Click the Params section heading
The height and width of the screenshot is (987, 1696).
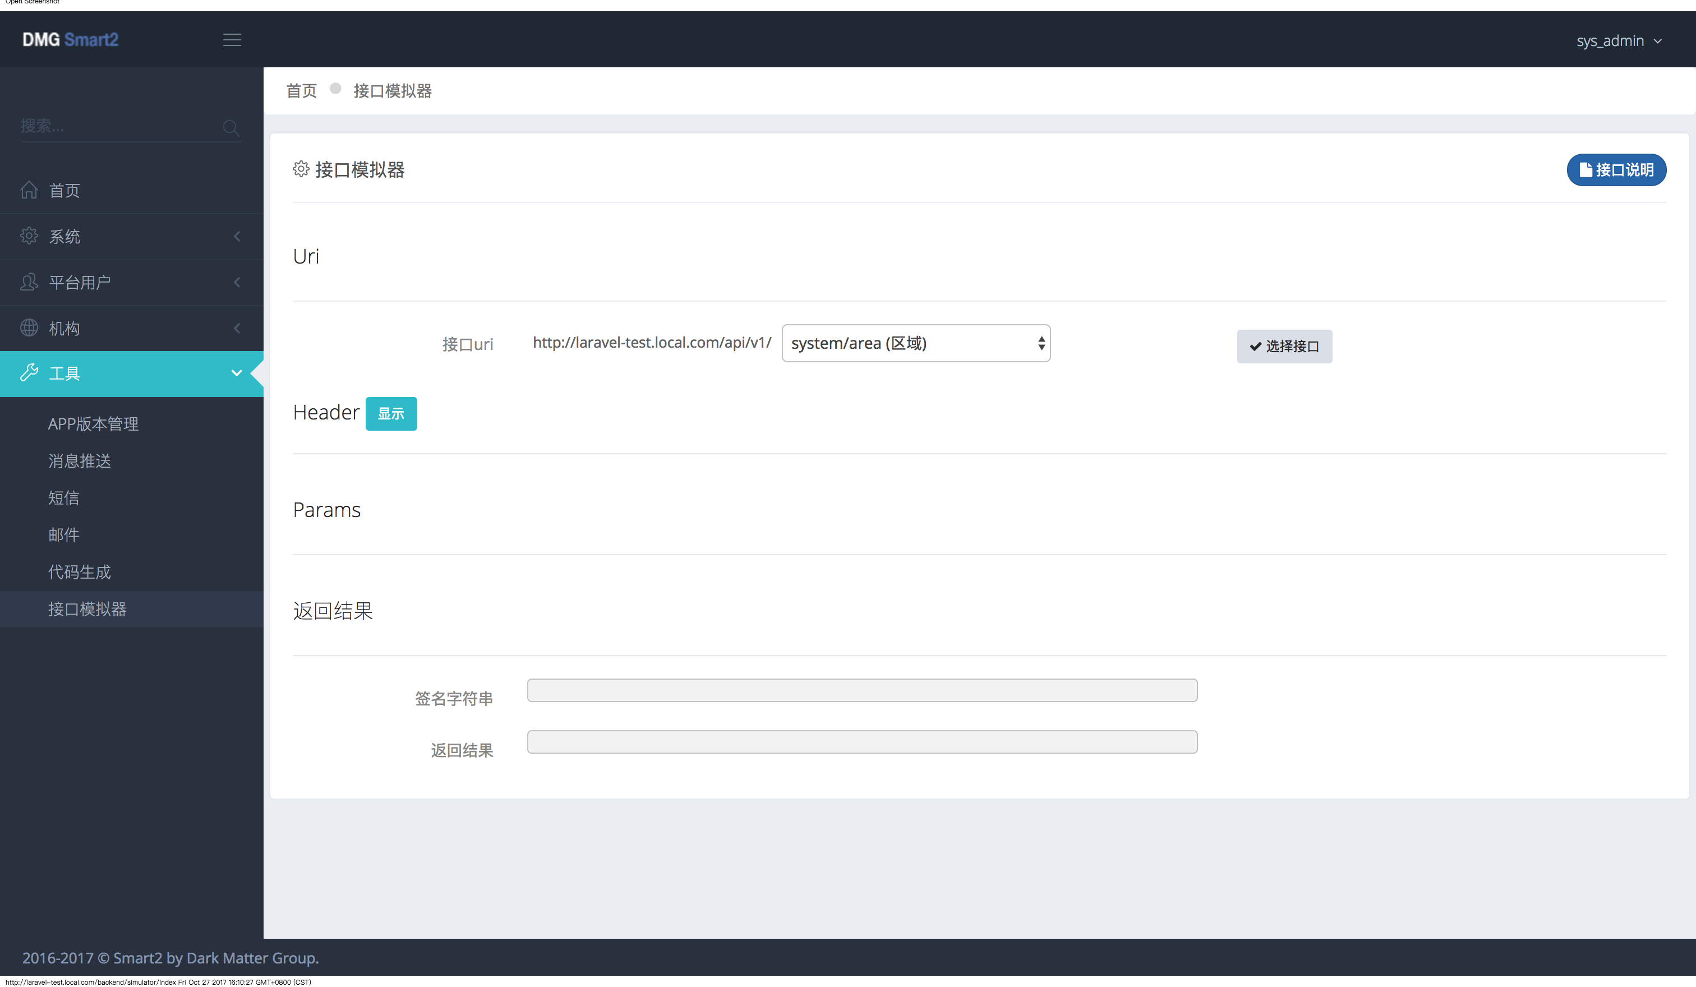click(x=326, y=510)
